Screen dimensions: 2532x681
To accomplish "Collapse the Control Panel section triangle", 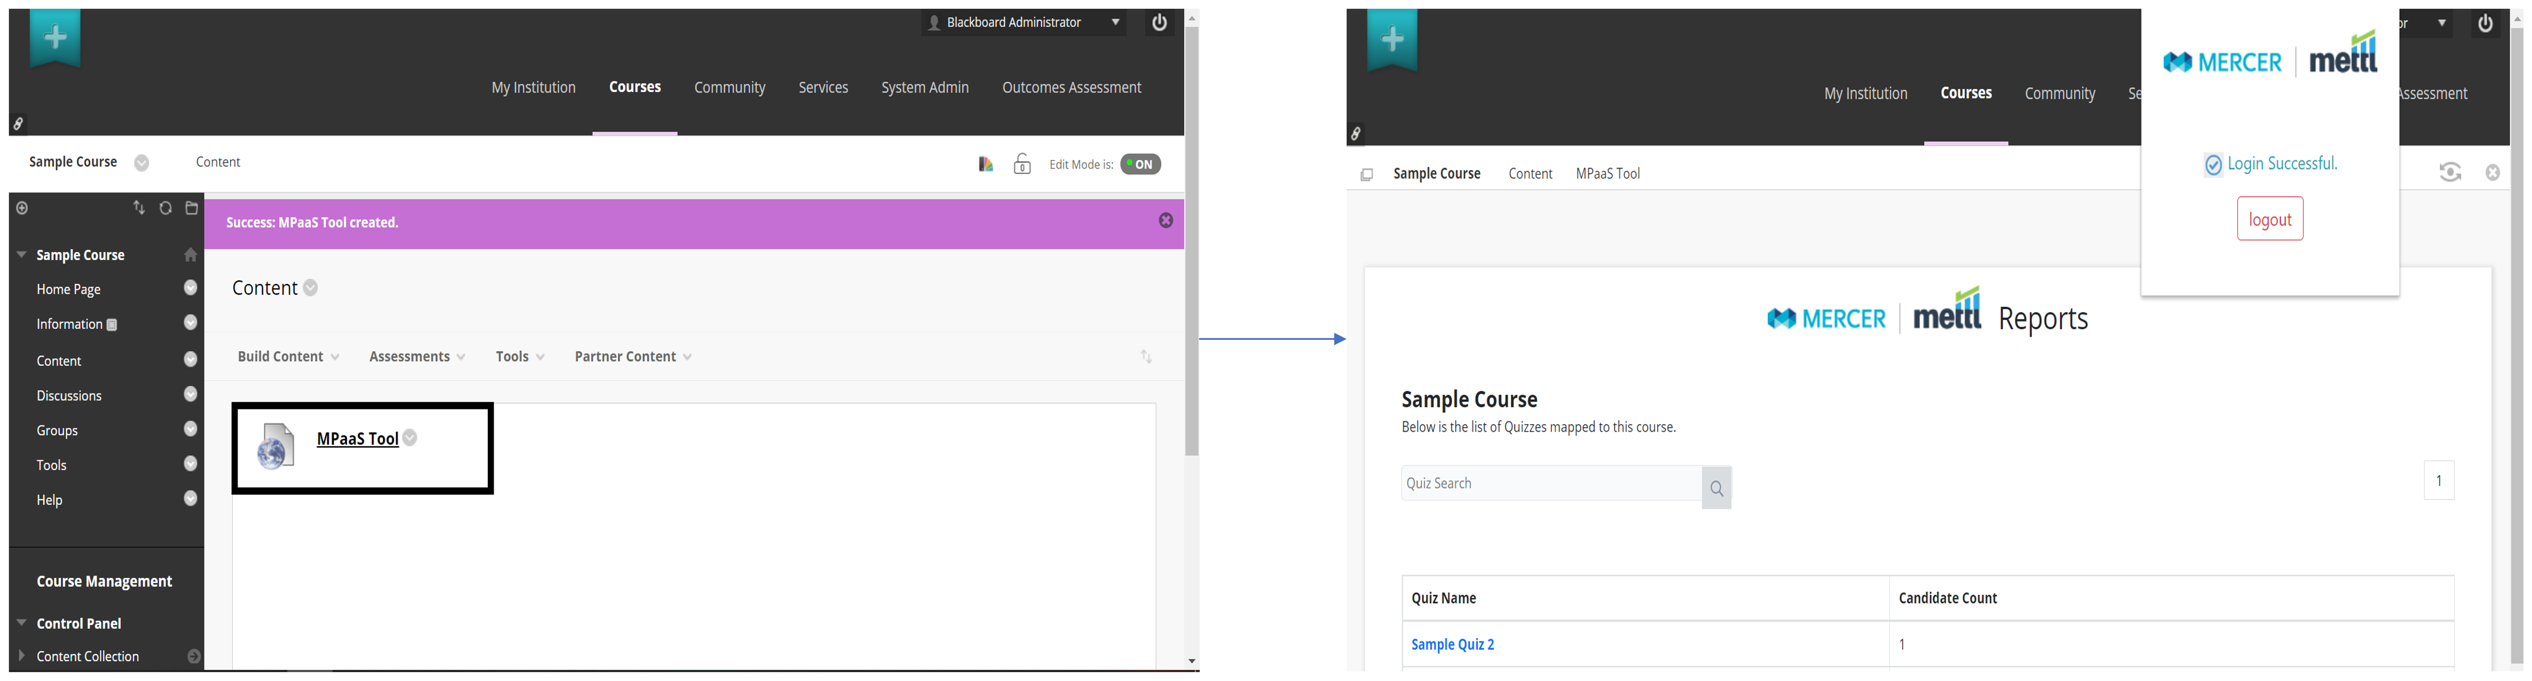I will tap(22, 622).
